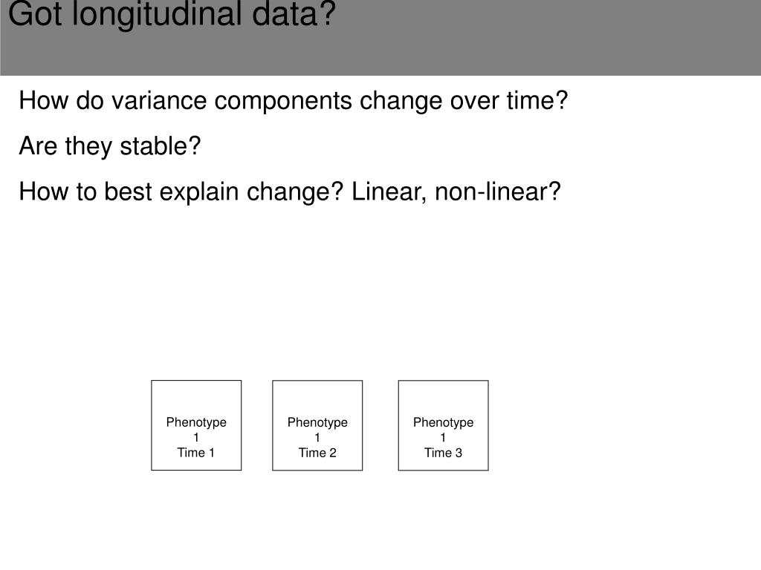Click the "Time 1" label inside the first box
Viewport: 761px width, 570px height.
tap(196, 453)
